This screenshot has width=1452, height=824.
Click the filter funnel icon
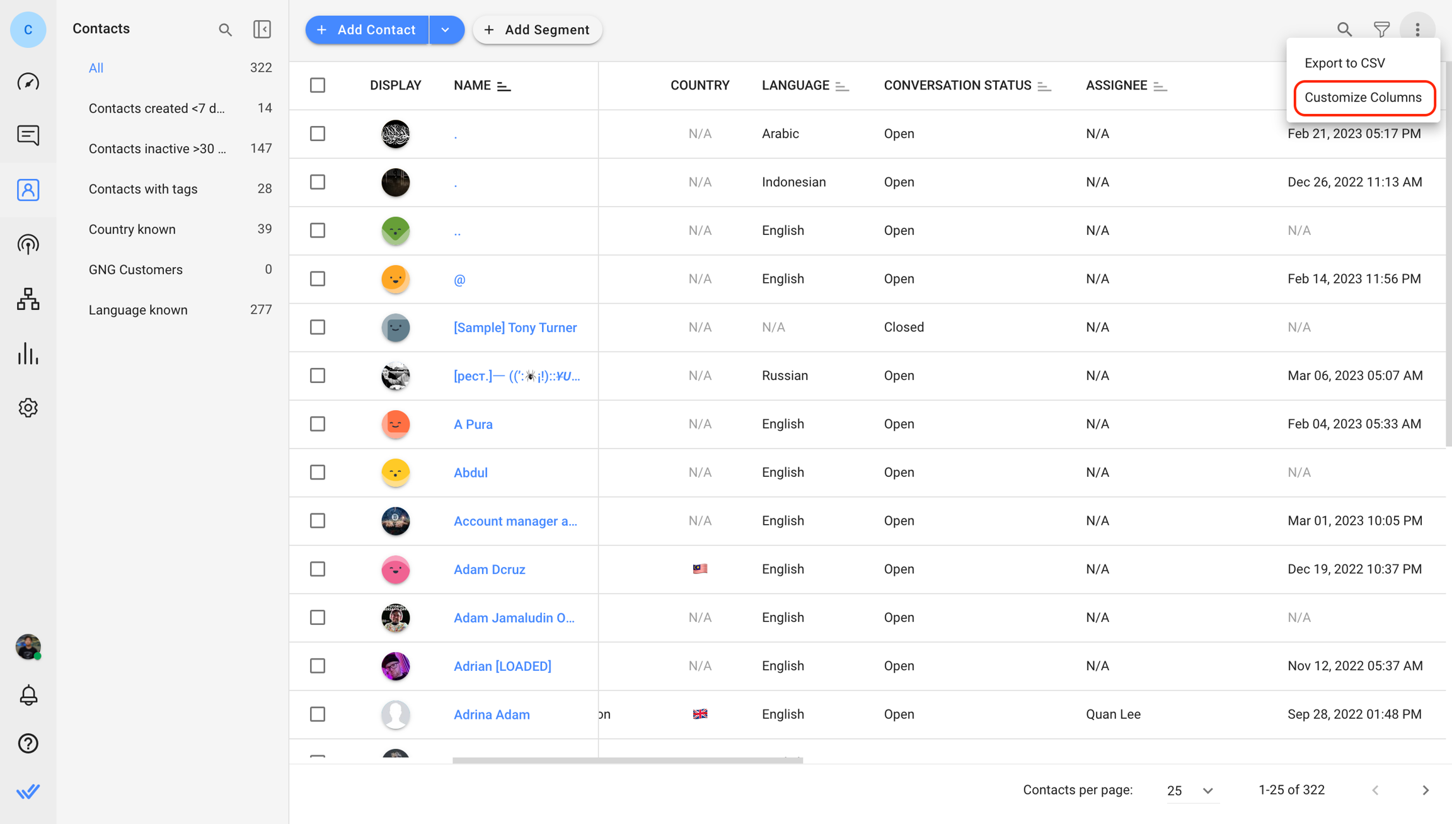1381,30
